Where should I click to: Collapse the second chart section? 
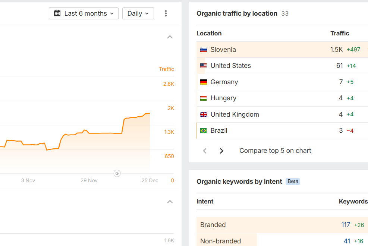pyautogui.click(x=170, y=202)
